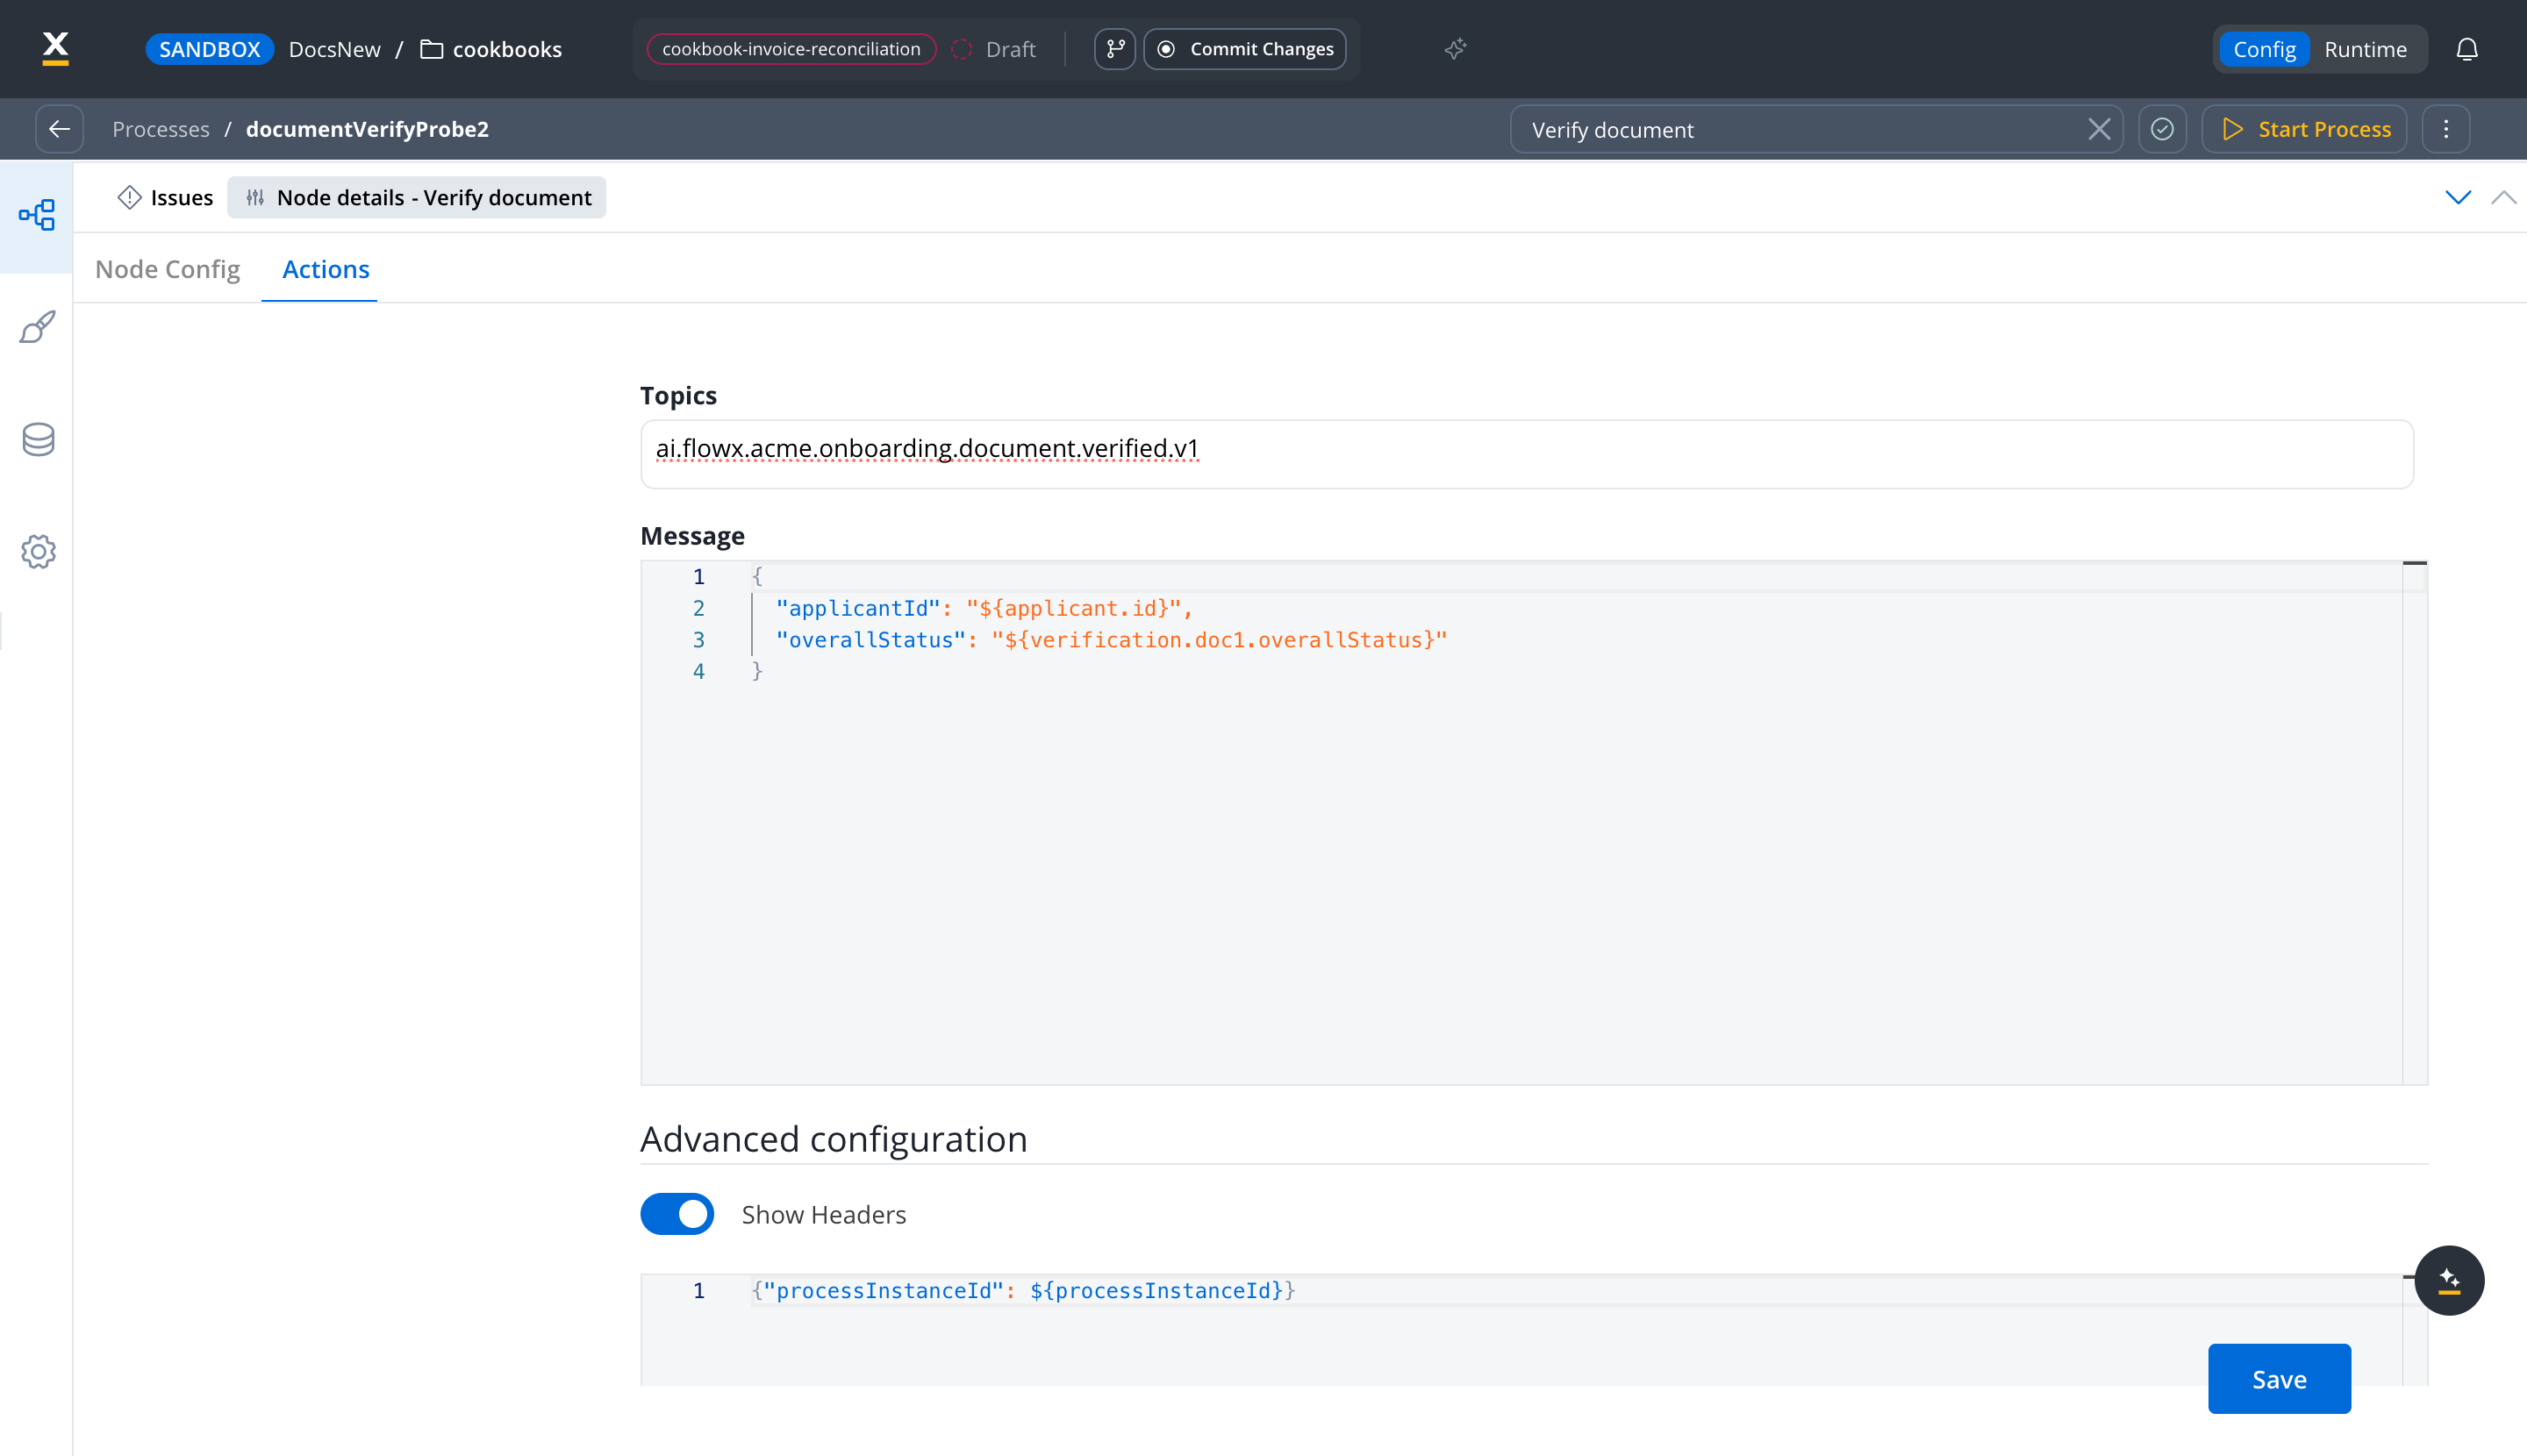The width and height of the screenshot is (2527, 1456).
Task: Open the notifications bell
Action: [2467, 49]
